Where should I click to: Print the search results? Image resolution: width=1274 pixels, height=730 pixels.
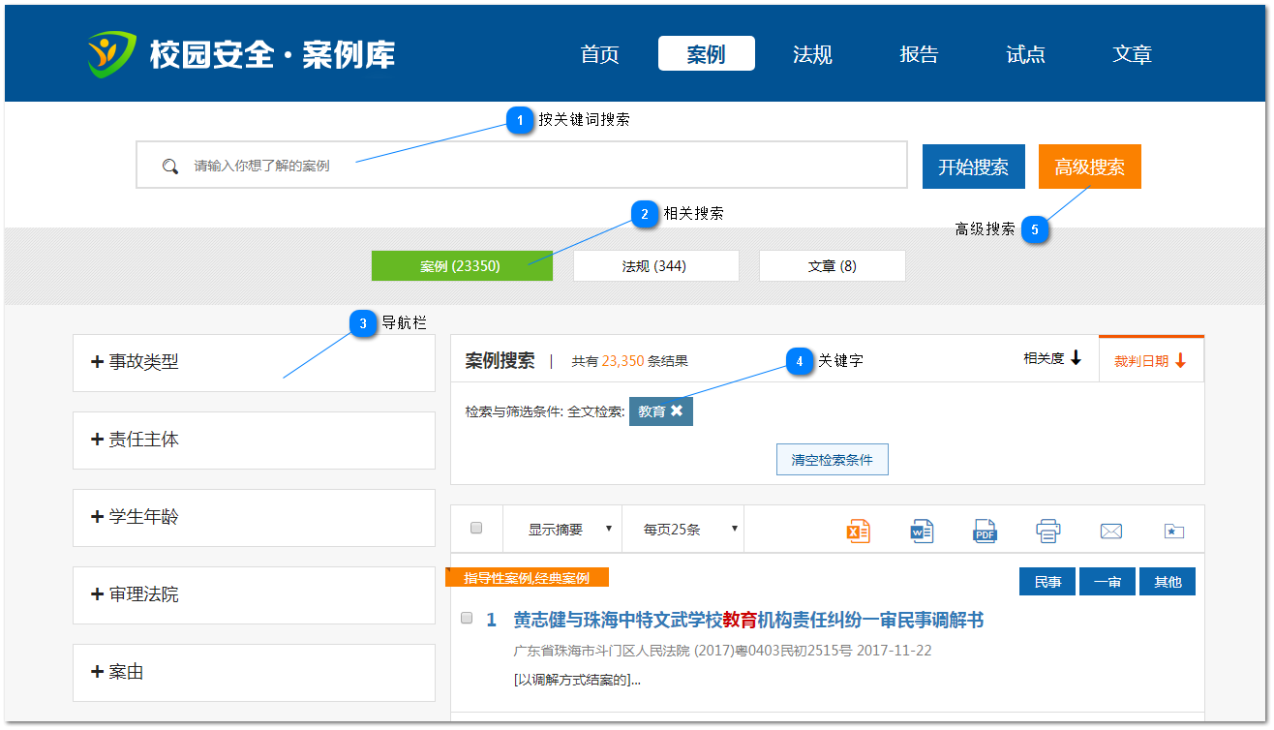pyautogui.click(x=1047, y=529)
